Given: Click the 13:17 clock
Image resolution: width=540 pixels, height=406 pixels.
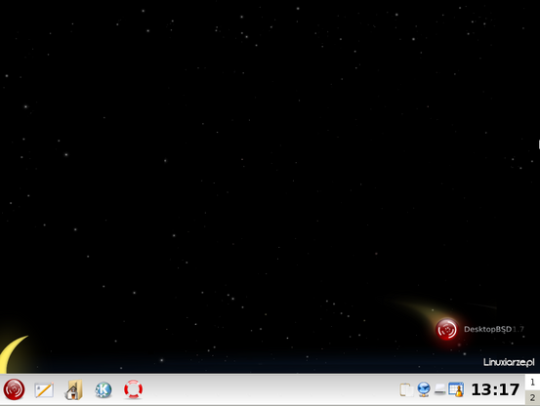Looking at the screenshot, I should tap(495, 389).
